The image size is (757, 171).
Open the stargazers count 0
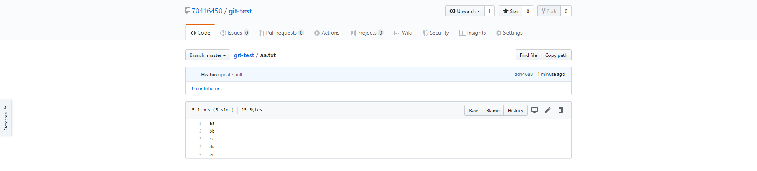528,11
